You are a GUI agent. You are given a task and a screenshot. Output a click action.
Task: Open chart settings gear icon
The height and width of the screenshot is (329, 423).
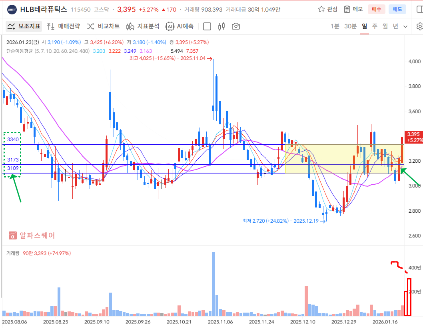click(419, 26)
